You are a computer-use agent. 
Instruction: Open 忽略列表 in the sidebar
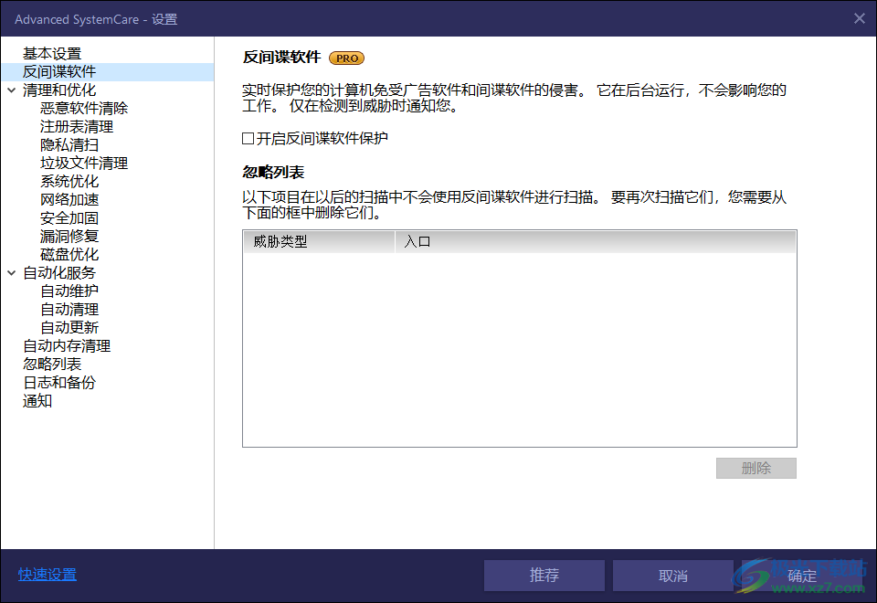tap(52, 365)
